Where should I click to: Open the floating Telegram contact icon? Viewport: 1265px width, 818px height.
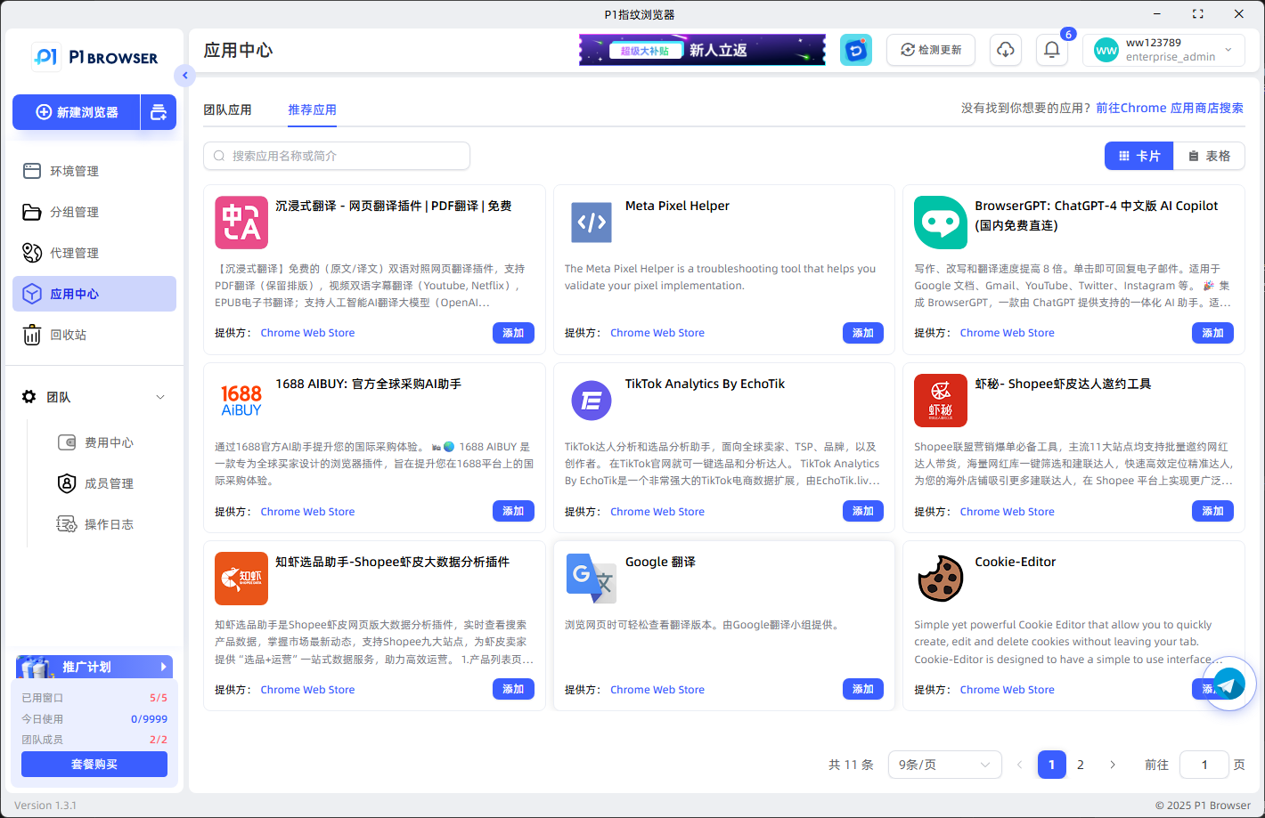pyautogui.click(x=1228, y=684)
